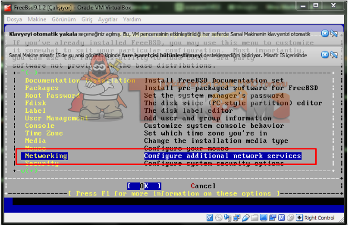Click the mouse integration status icon
This screenshot has width=348, height=225.
[291, 218]
